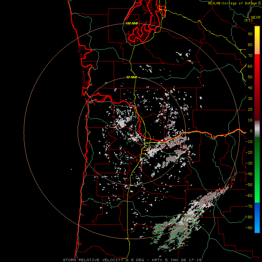The height and width of the screenshot is (262, 262).
Task: Click the NEXR label at top right
Action: (256, 17)
